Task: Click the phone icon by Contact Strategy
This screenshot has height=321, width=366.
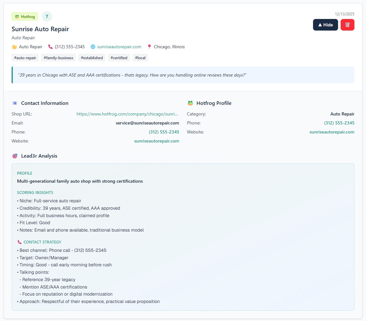Action: [20, 242]
